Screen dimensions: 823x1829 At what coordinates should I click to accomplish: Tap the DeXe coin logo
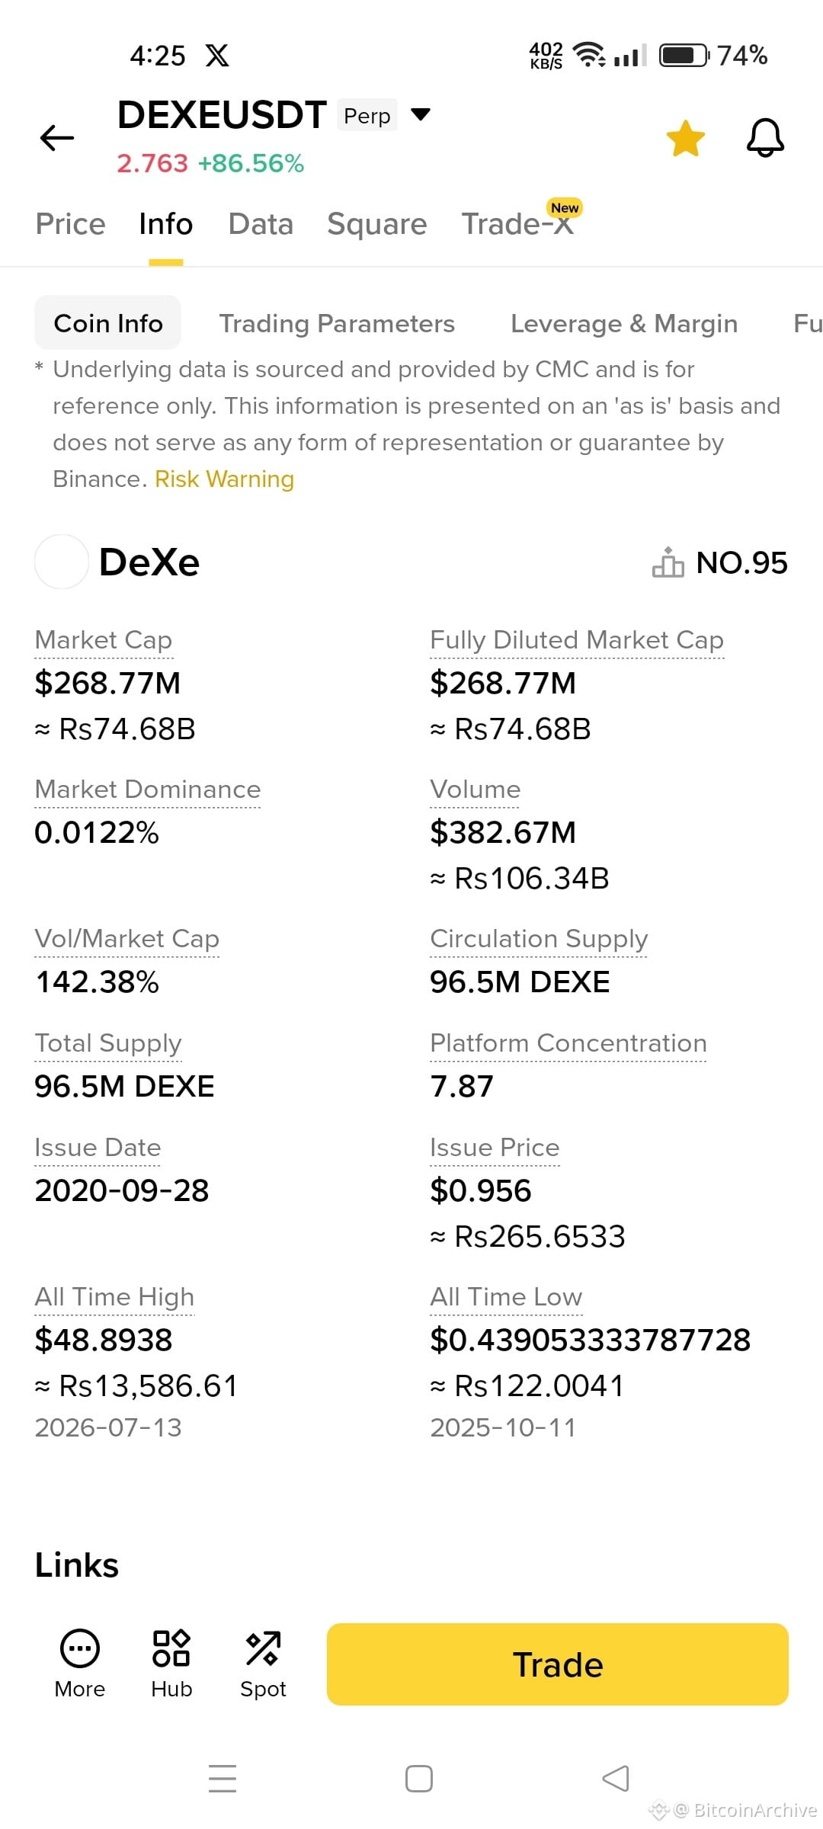coord(62,562)
